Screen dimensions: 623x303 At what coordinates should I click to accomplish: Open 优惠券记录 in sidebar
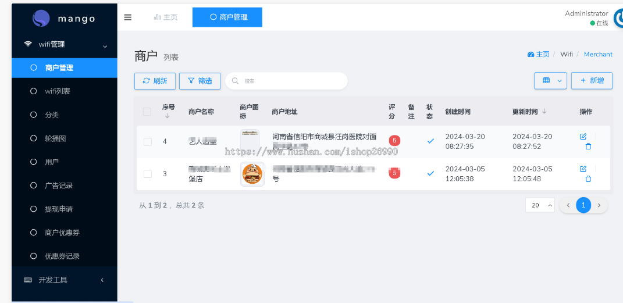pos(65,256)
